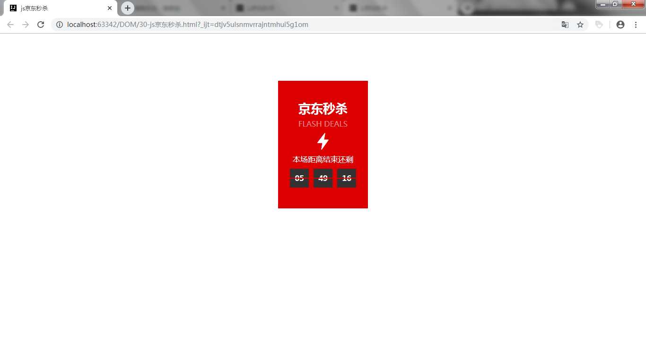Screen dimensions: 646x344
Task: Go back to the previous page
Action: [10, 25]
